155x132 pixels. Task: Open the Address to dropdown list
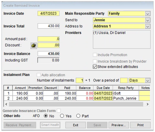[x=148, y=26]
